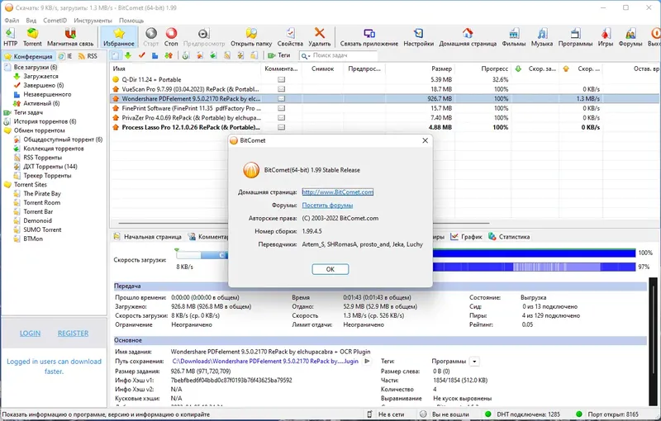This screenshot has width=661, height=421.
Task: Click the Программы toolbar icon
Action: tap(575, 33)
